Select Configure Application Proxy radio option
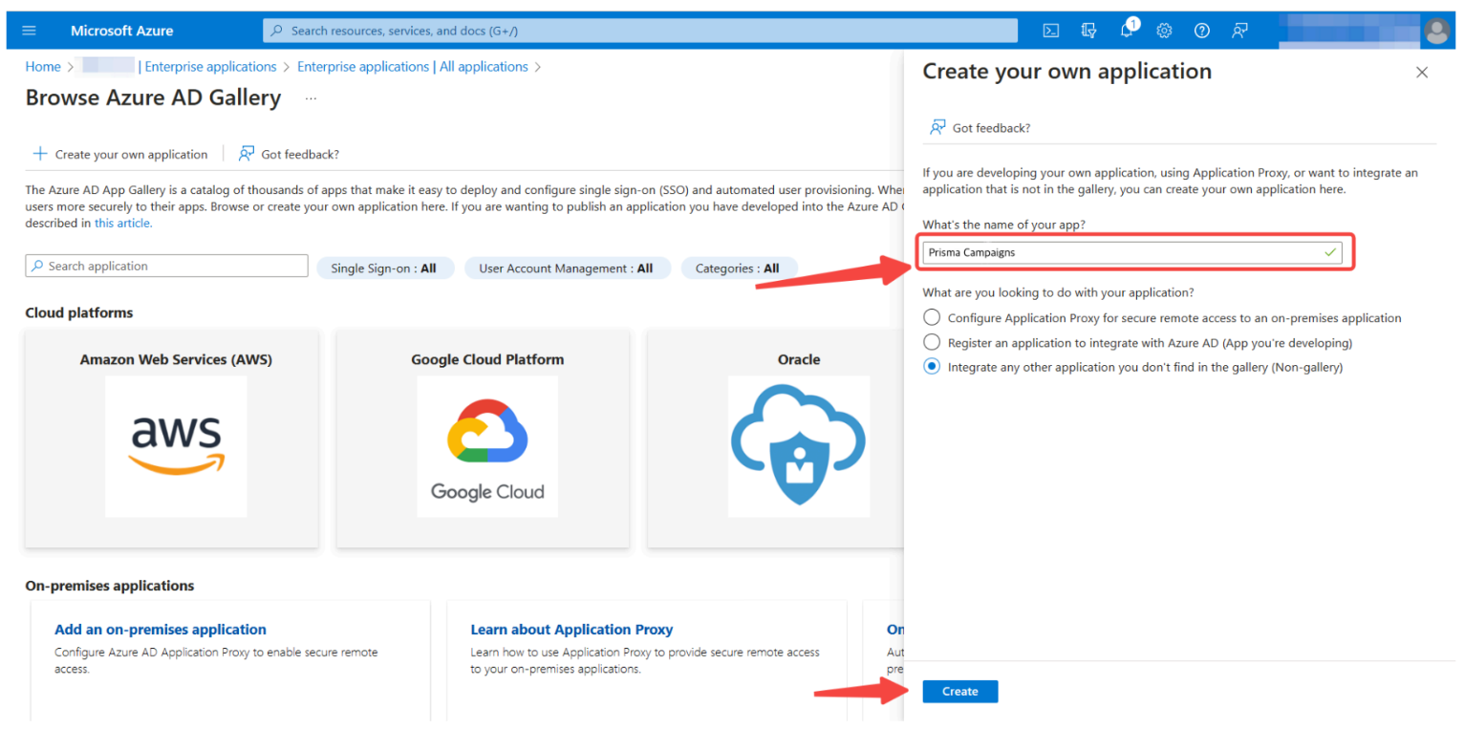 coord(932,317)
